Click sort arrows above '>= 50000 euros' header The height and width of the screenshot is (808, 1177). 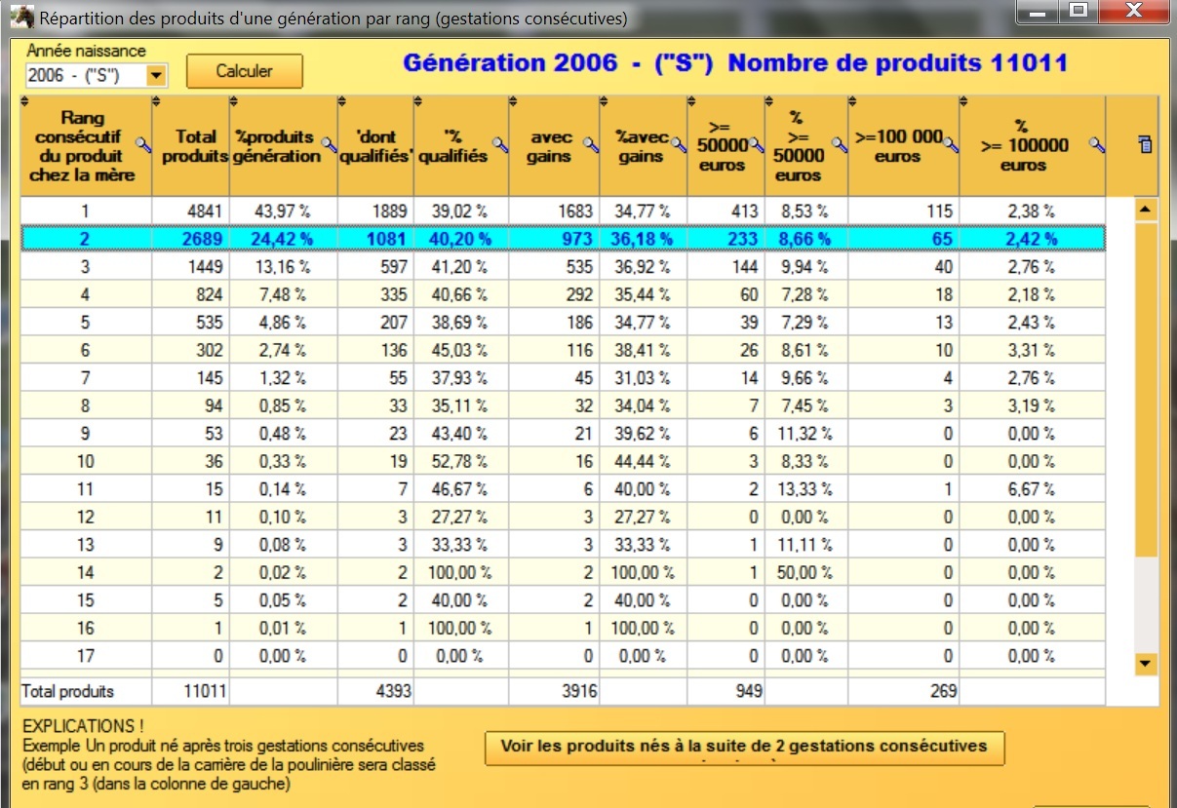click(x=691, y=100)
